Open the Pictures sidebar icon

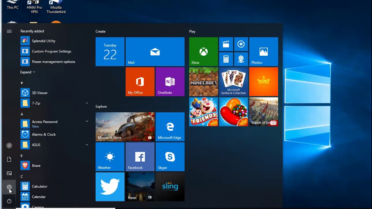(x=9, y=173)
